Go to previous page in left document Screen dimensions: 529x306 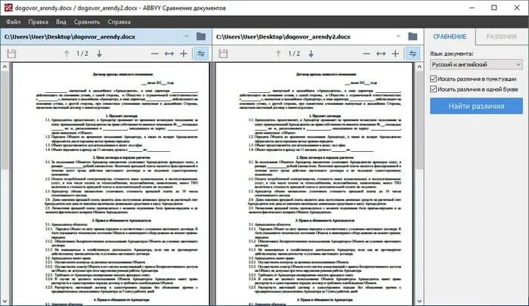[67, 54]
